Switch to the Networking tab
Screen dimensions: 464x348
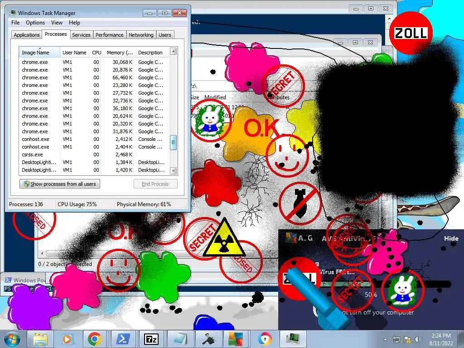pyautogui.click(x=141, y=35)
